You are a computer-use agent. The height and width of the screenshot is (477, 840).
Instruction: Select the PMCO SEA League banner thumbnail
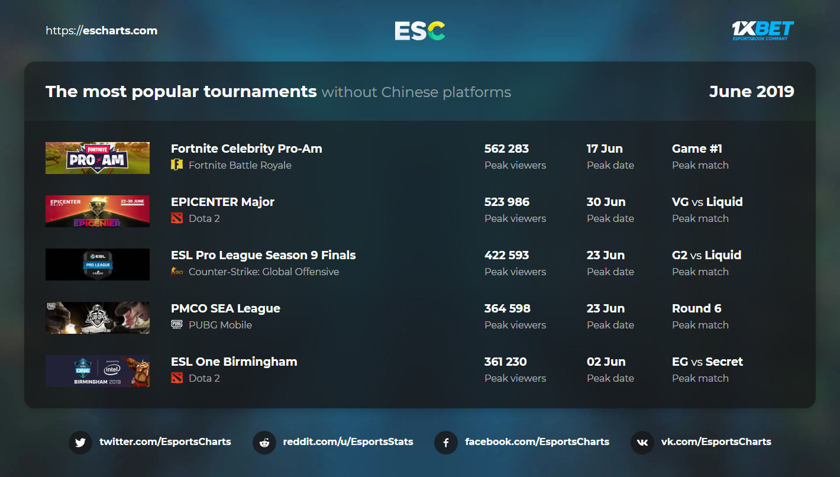(x=98, y=318)
